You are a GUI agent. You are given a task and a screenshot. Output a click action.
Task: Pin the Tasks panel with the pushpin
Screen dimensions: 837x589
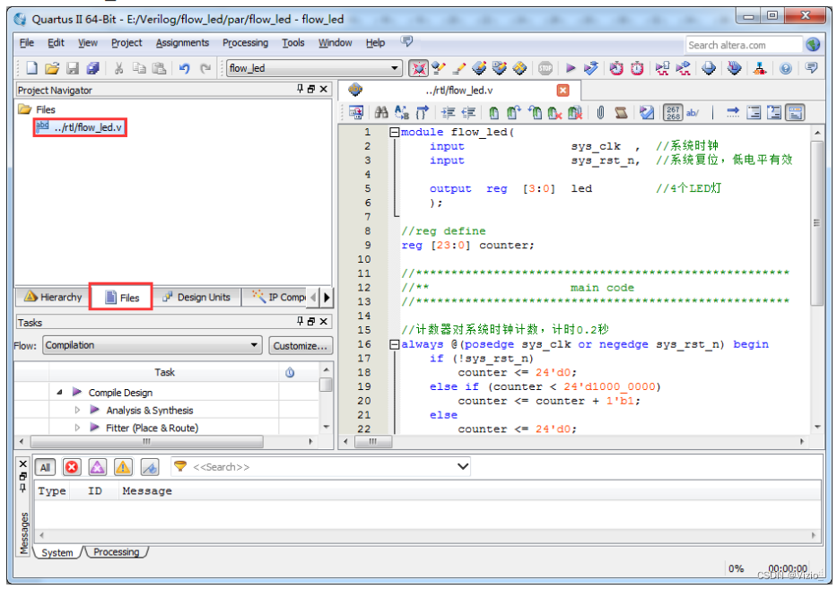(300, 321)
